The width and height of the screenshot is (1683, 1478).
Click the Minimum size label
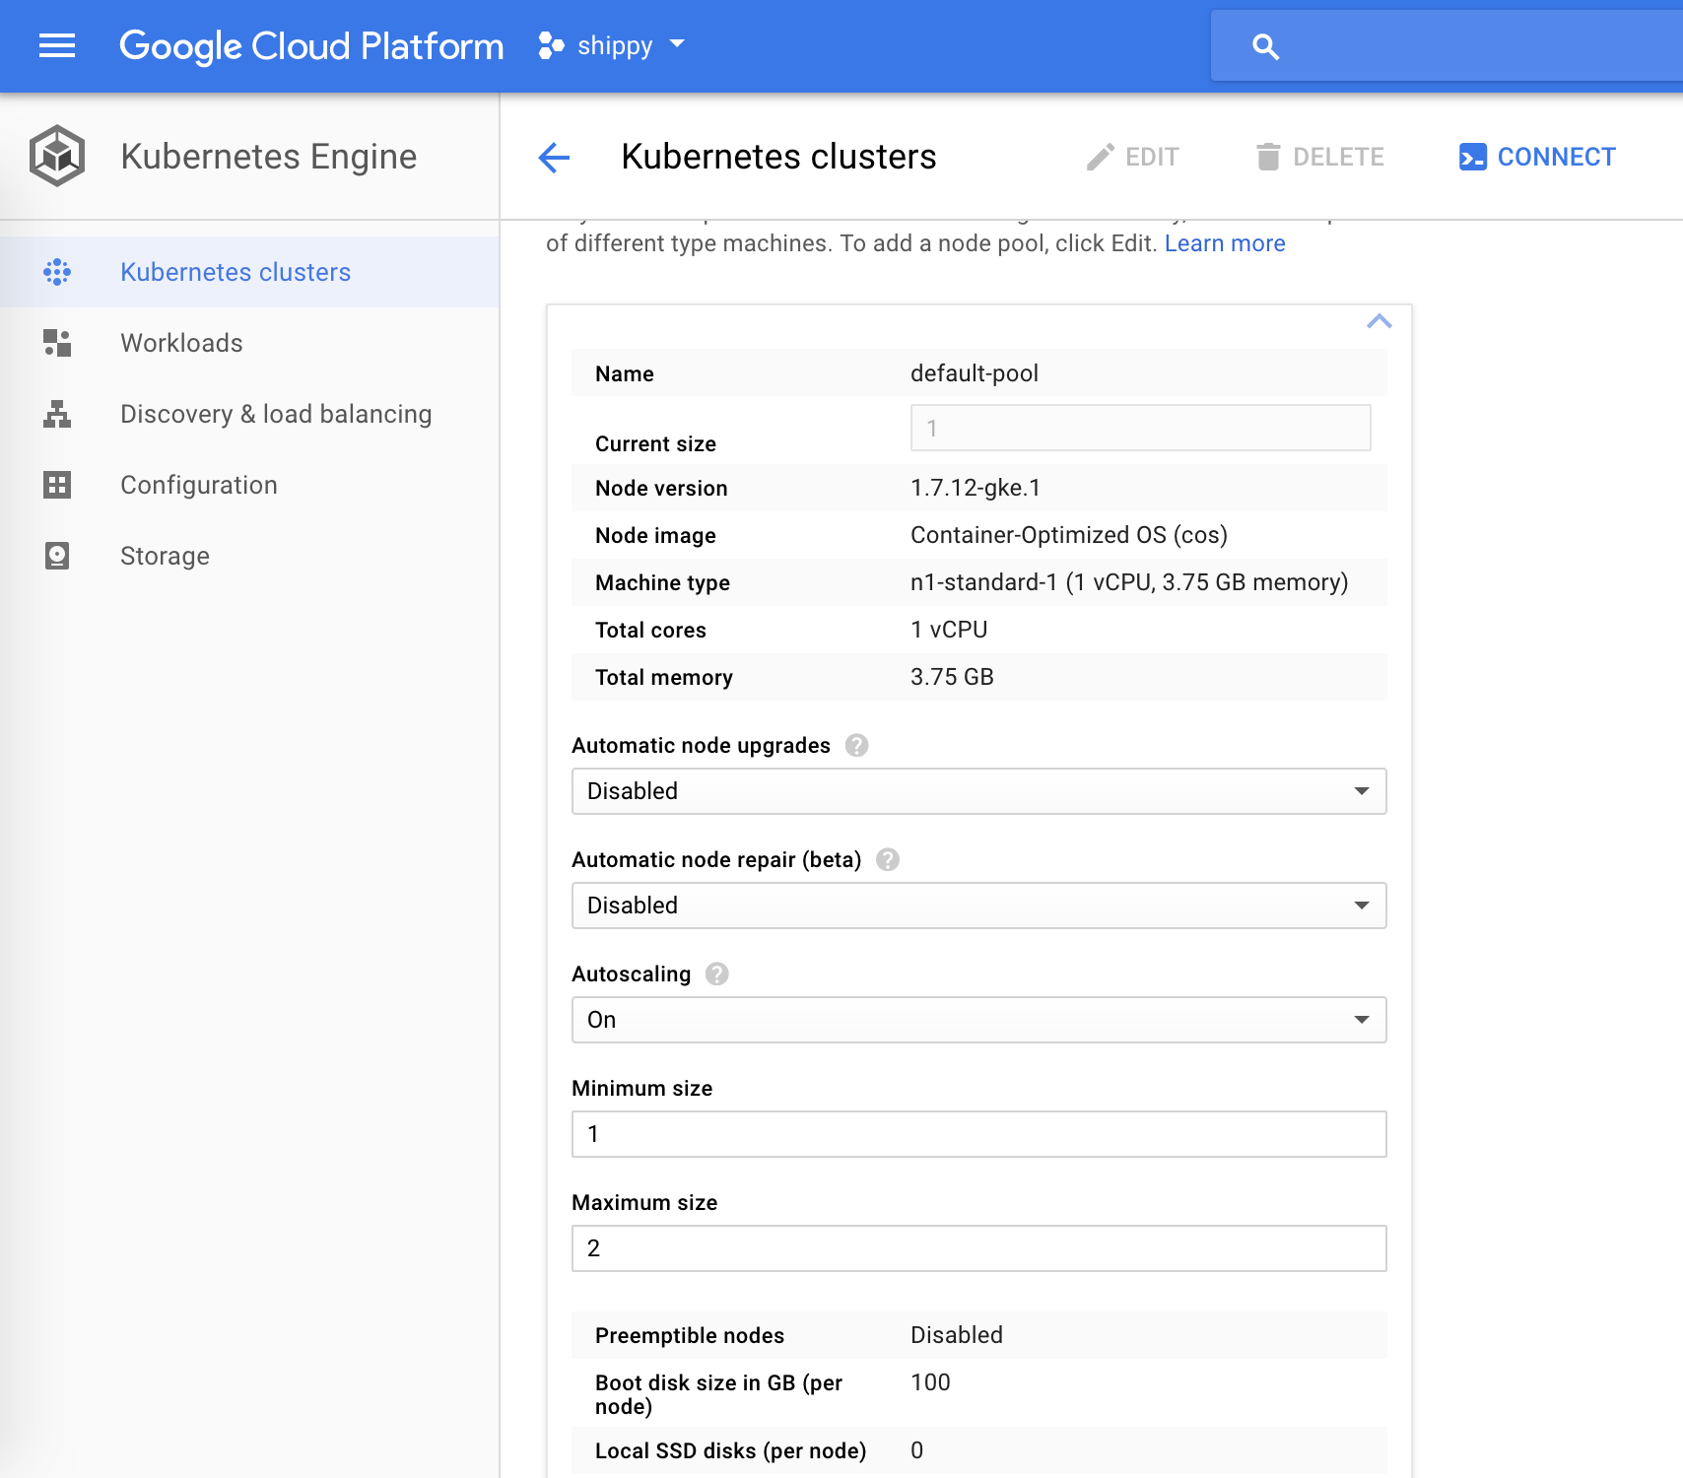point(641,1088)
